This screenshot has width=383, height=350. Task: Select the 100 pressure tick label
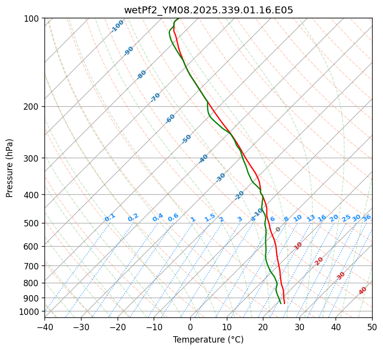pos(33,19)
